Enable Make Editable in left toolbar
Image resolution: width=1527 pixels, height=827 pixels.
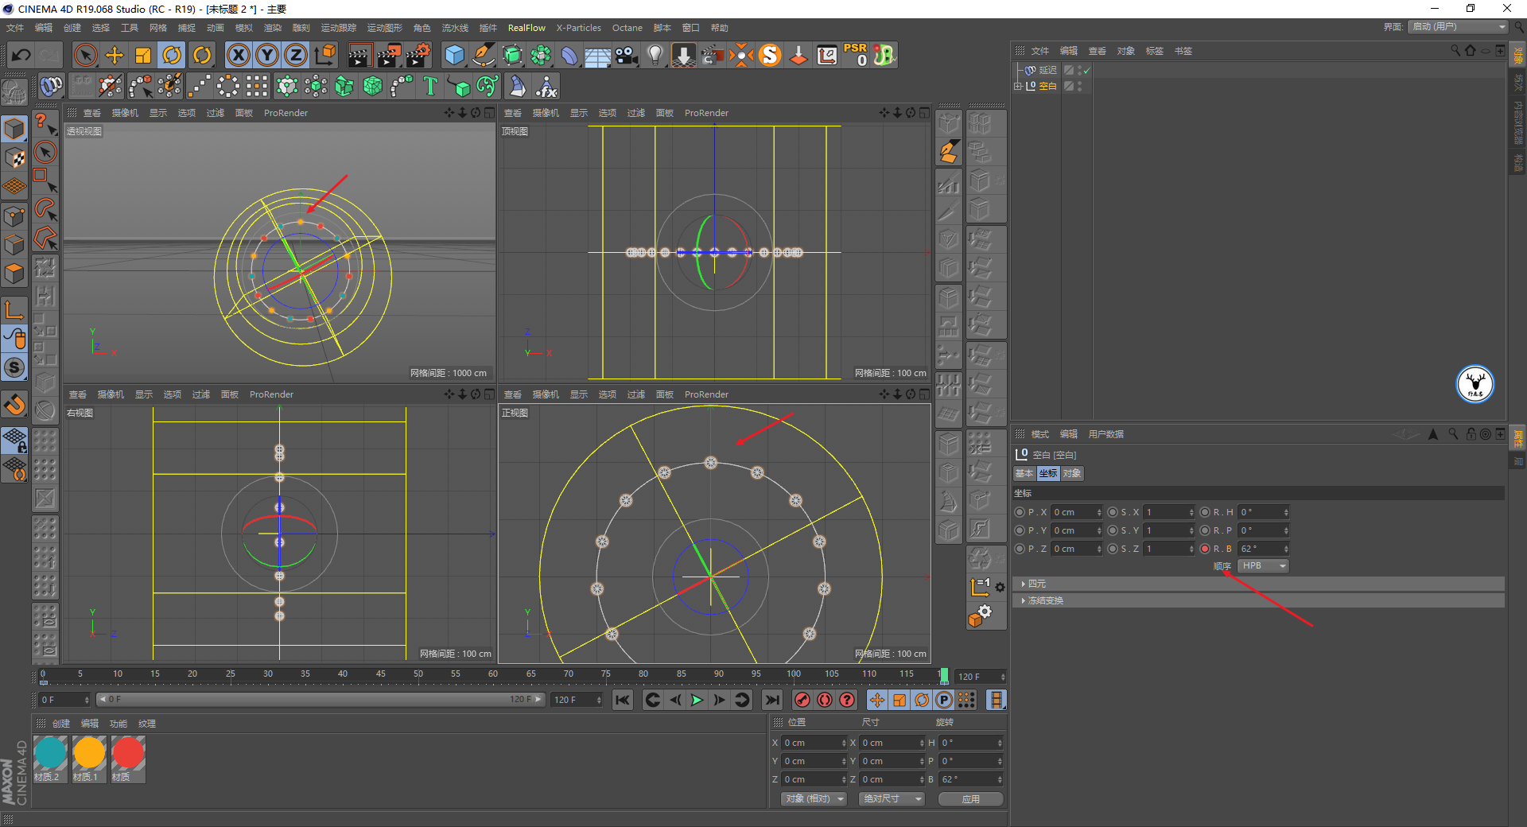point(14,128)
